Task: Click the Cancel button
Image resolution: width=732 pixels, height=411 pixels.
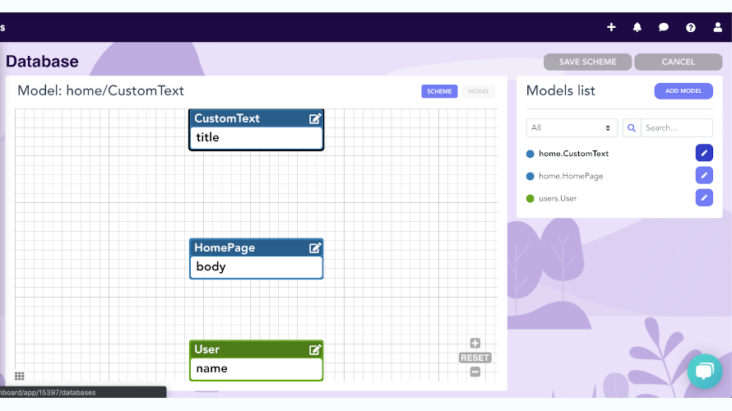Action: click(x=679, y=62)
